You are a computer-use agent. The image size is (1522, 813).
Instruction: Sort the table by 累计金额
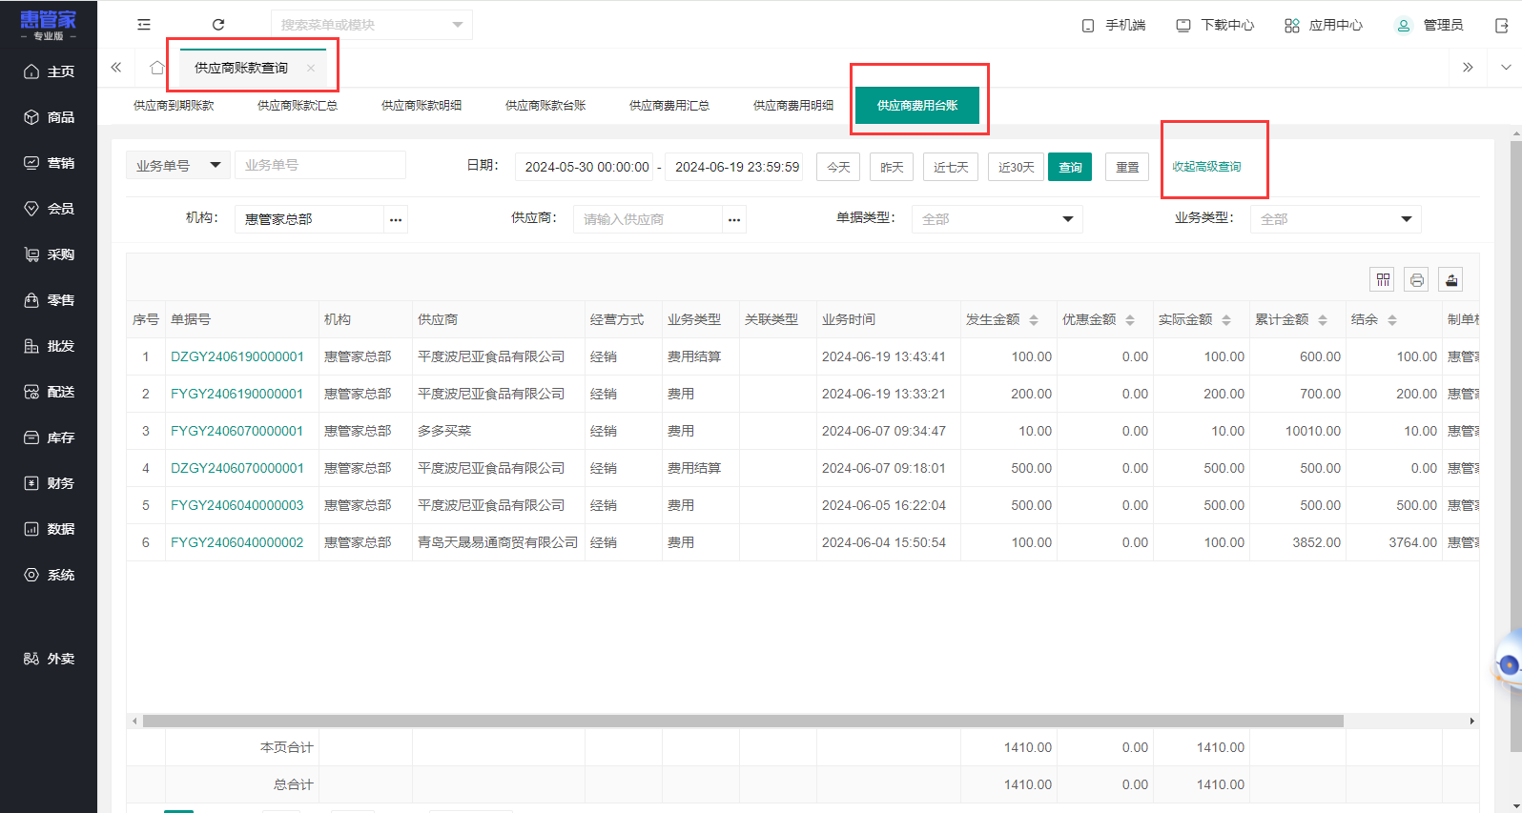1323,320
